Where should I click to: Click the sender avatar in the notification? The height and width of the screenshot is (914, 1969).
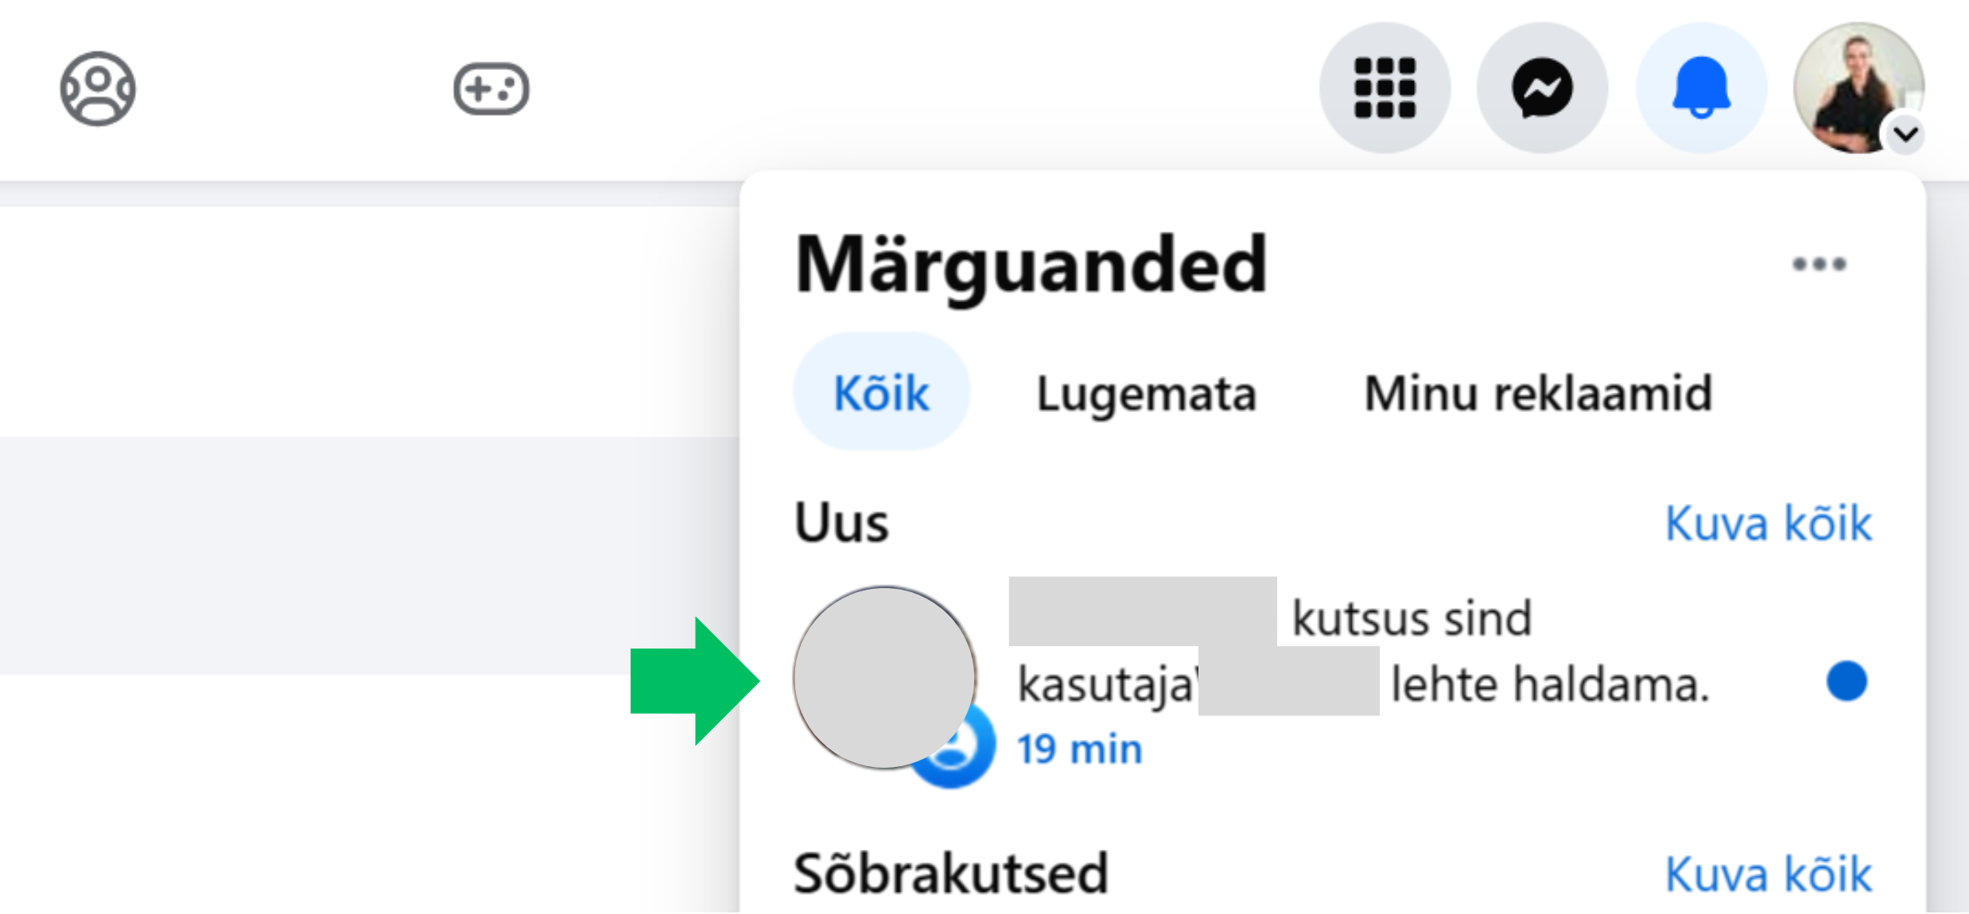(884, 677)
